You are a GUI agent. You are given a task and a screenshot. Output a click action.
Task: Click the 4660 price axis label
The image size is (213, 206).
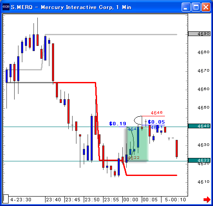[x=204, y=89]
